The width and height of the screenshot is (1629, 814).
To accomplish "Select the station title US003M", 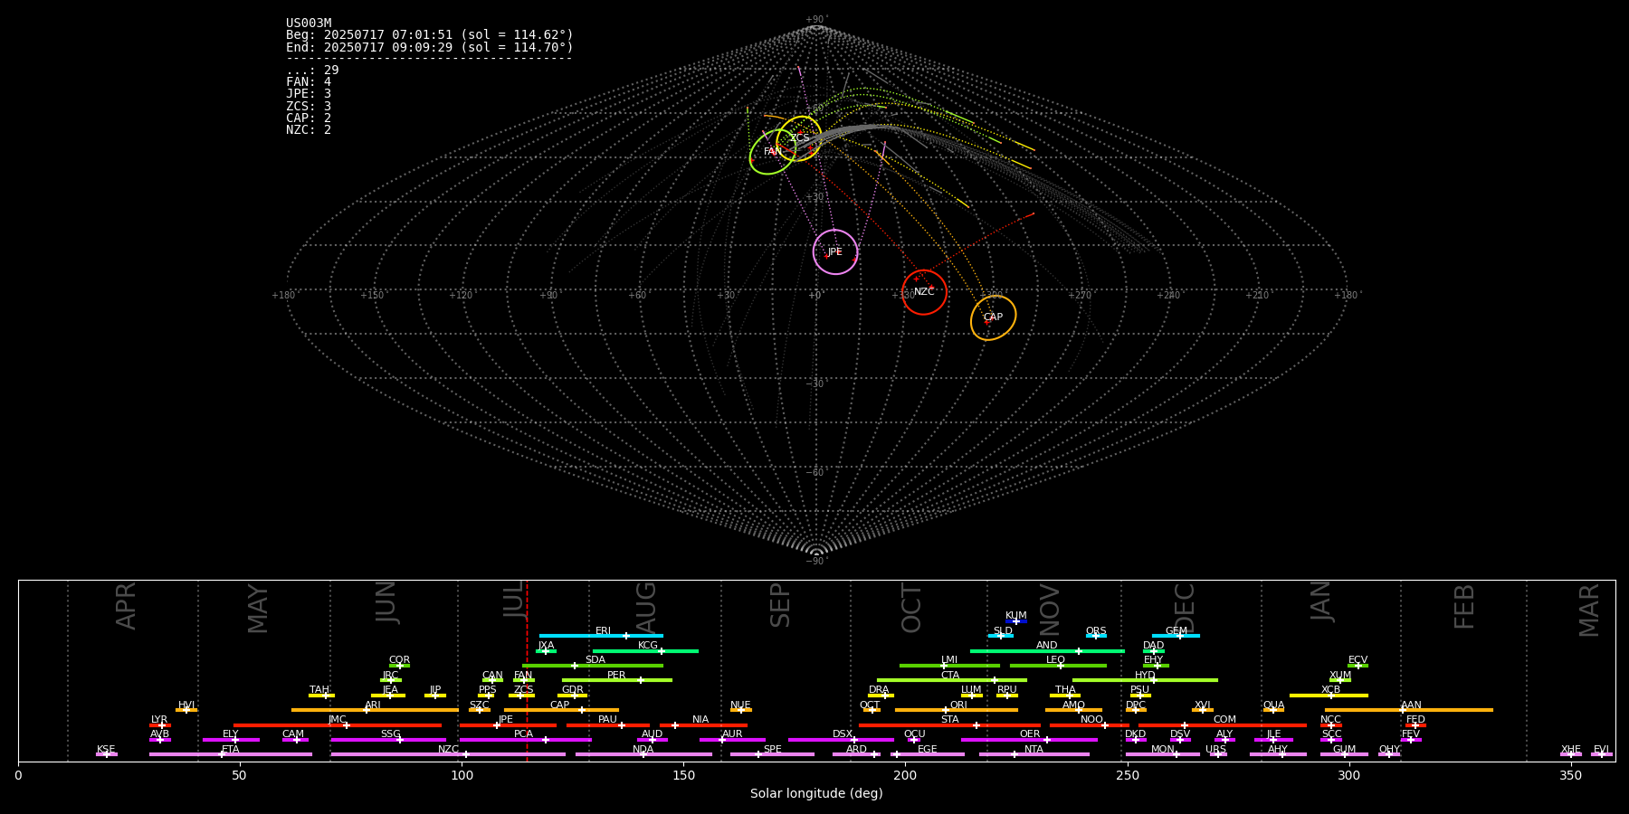I will point(309,24).
